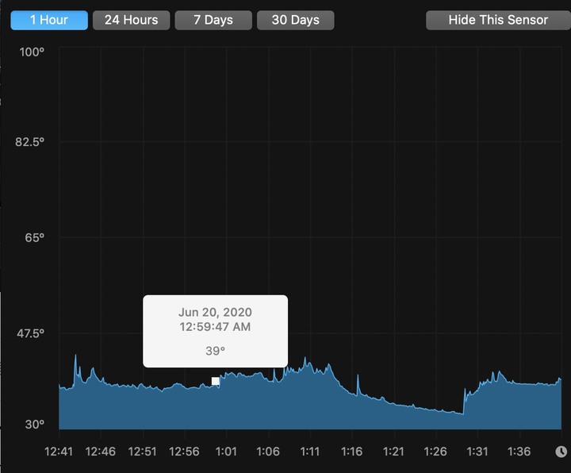
Task: Click the 30° axis label
Action: (x=35, y=424)
